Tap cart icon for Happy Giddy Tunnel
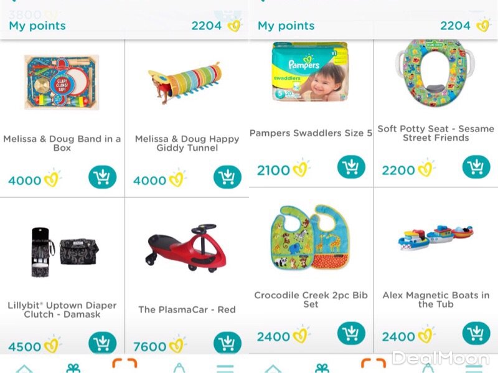 click(x=227, y=177)
